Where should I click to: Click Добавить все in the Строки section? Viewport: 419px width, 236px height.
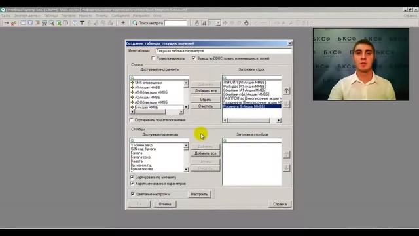[206, 91]
